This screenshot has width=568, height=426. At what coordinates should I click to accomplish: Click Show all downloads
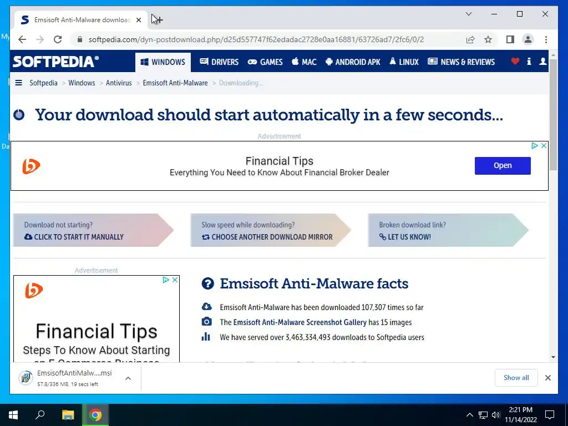tap(516, 378)
